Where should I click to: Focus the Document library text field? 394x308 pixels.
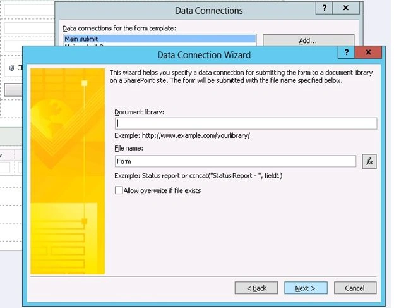coord(246,123)
